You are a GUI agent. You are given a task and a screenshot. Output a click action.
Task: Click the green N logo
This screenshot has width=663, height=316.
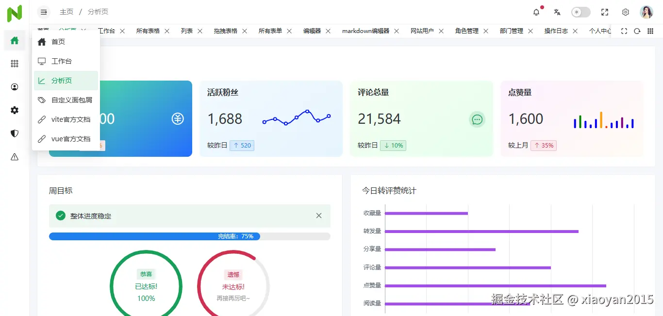(x=15, y=13)
